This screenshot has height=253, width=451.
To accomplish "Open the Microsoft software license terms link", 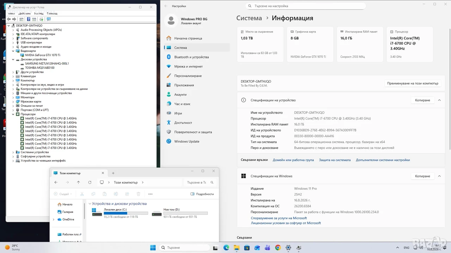I will (286, 223).
